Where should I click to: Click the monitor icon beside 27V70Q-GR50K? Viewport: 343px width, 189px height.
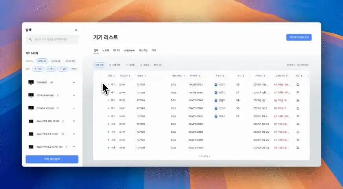click(x=31, y=108)
